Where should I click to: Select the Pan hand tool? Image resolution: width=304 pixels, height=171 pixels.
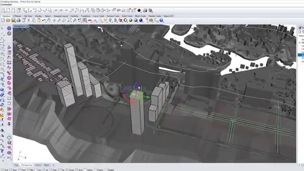point(49,20)
